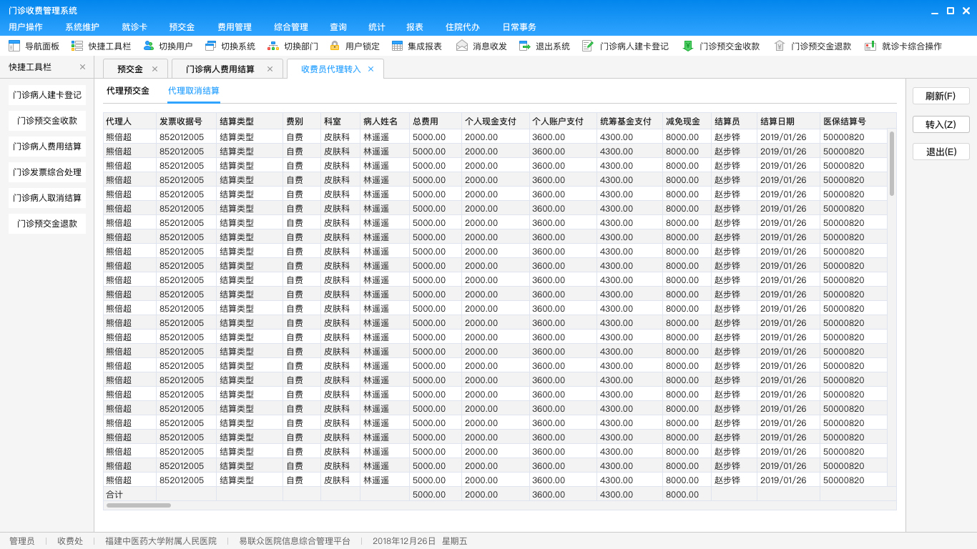
Task: Click the 用户锁定 lock icon
Action: 335,46
